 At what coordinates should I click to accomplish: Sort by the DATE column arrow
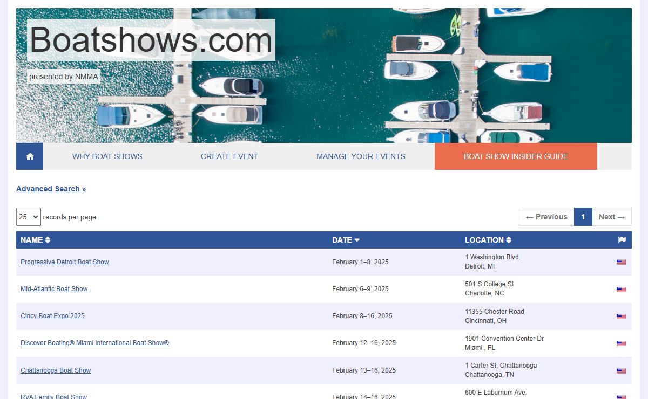[357, 240]
